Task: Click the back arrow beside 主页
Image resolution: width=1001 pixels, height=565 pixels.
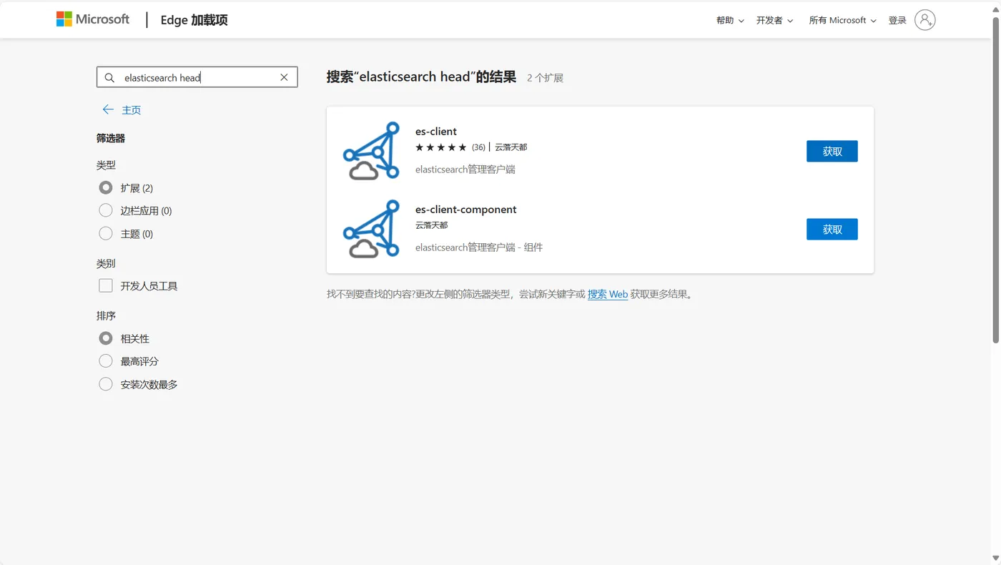Action: [108, 109]
